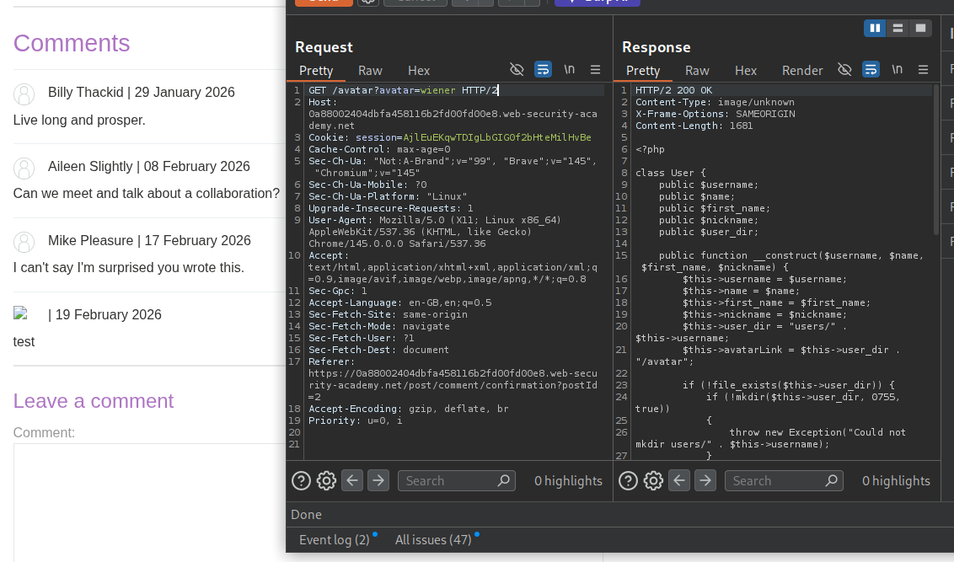
Task: Open the Request editor hamburger options menu
Action: [x=595, y=70]
